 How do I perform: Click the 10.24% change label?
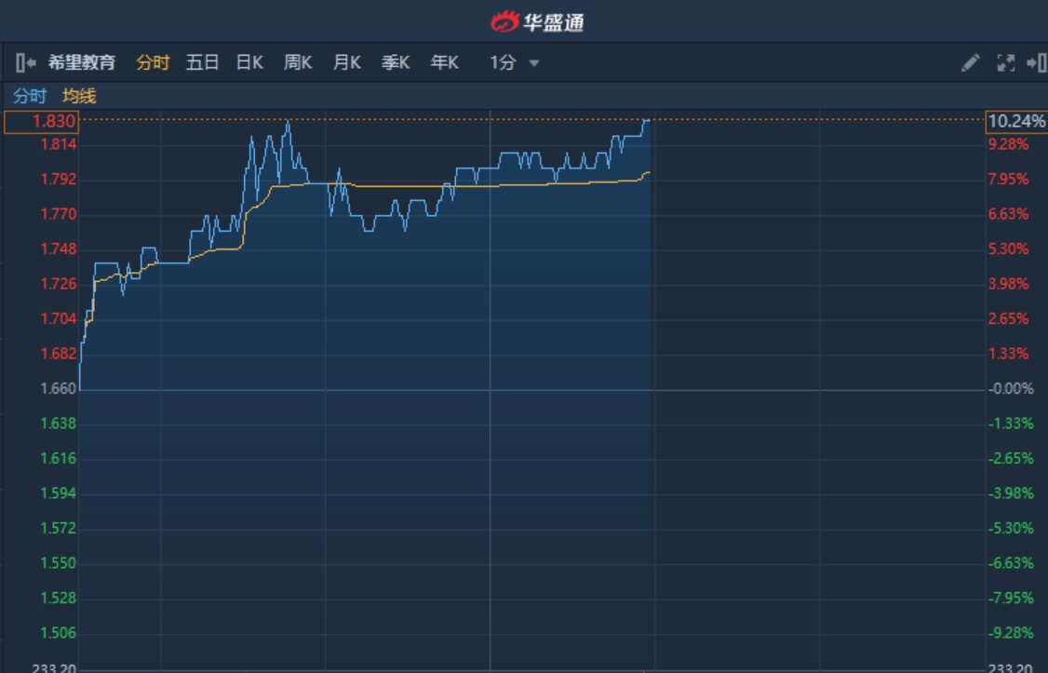pyautogui.click(x=1016, y=121)
